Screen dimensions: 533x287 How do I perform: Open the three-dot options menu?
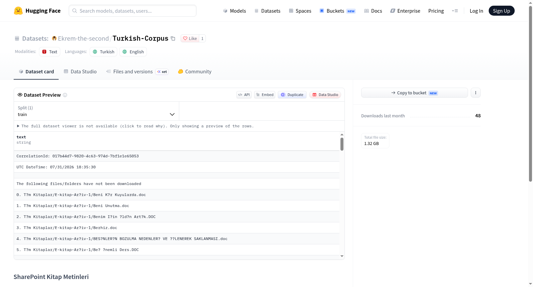[x=476, y=93]
